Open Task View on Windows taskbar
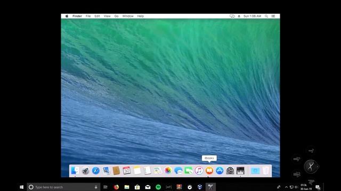 pyautogui.click(x=105, y=187)
